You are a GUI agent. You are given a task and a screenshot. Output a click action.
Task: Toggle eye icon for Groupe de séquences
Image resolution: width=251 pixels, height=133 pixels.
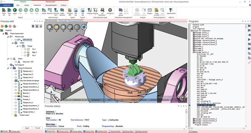coord(11,68)
